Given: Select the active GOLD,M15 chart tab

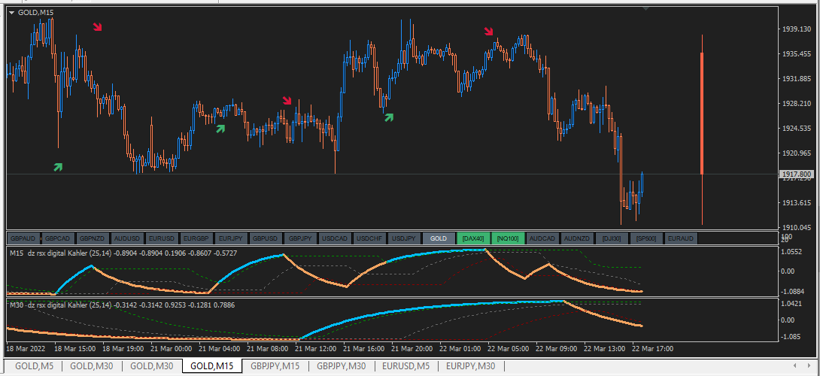Looking at the screenshot, I should point(212,366).
